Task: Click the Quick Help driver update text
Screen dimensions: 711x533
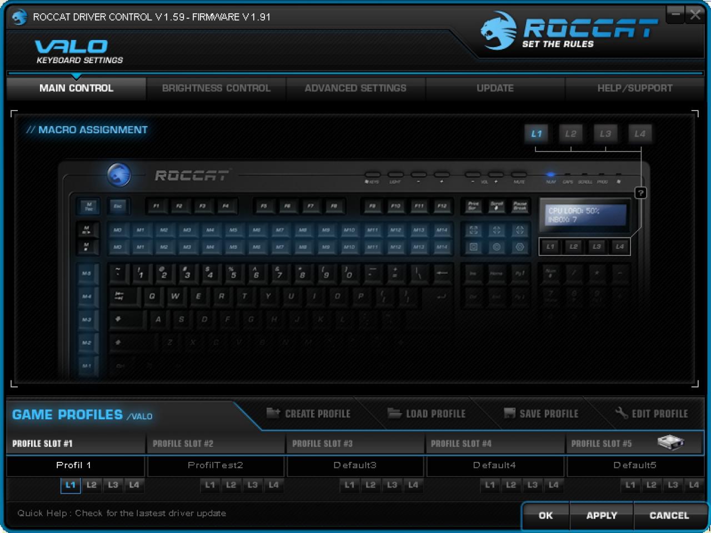Action: 122,513
